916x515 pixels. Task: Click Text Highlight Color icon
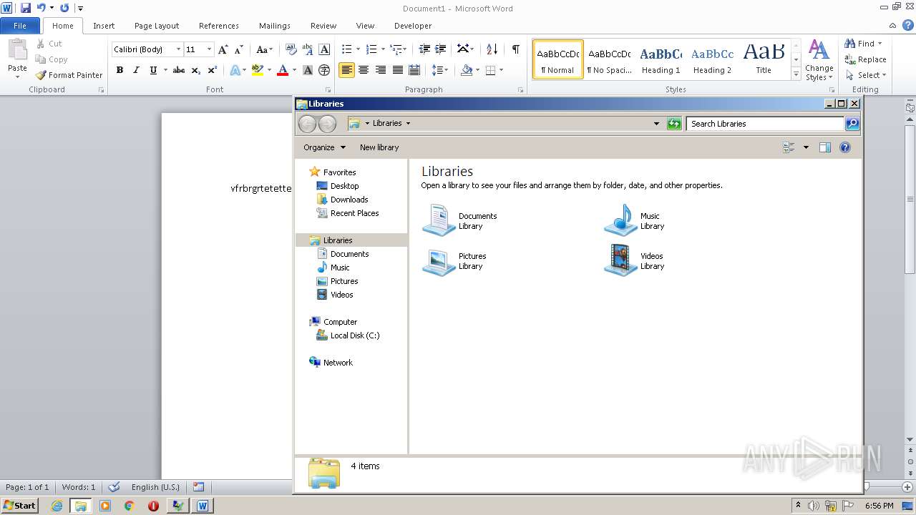click(x=258, y=70)
